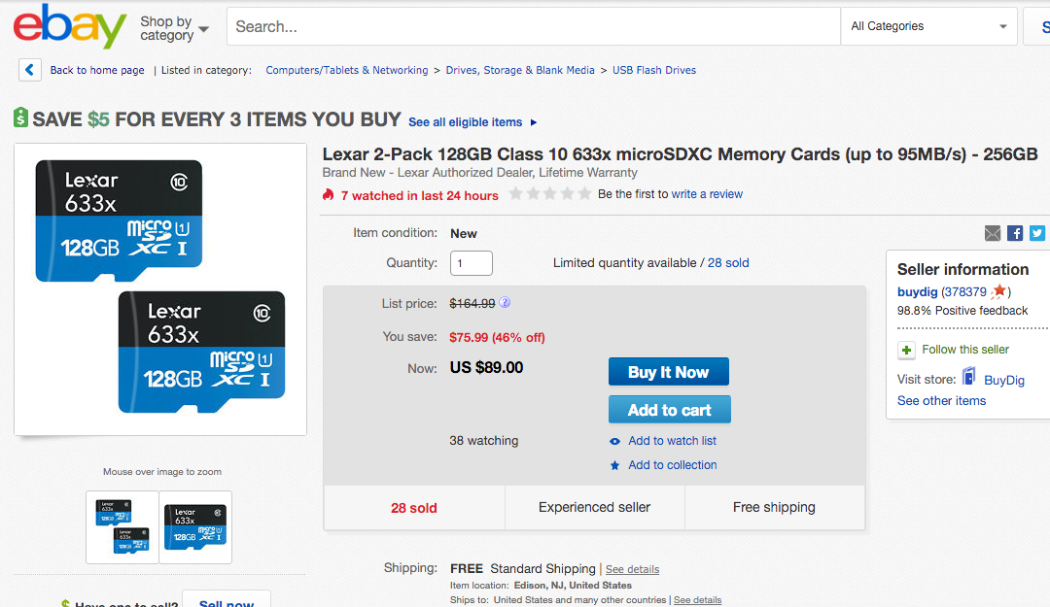Image resolution: width=1050 pixels, height=607 pixels.
Task: Open the BuyDig store via its store icon
Action: (967, 378)
